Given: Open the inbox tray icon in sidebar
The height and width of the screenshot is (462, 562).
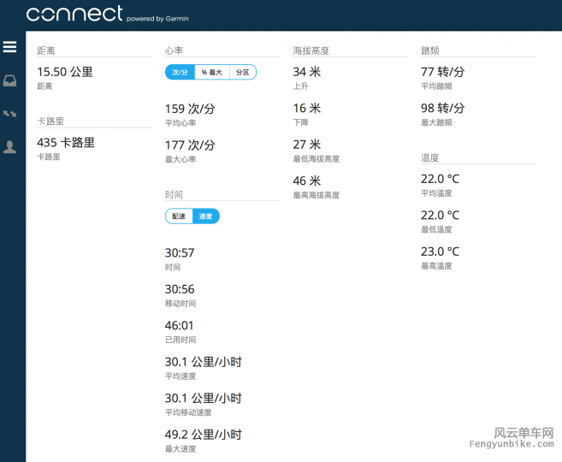Looking at the screenshot, I should pyautogui.click(x=10, y=81).
